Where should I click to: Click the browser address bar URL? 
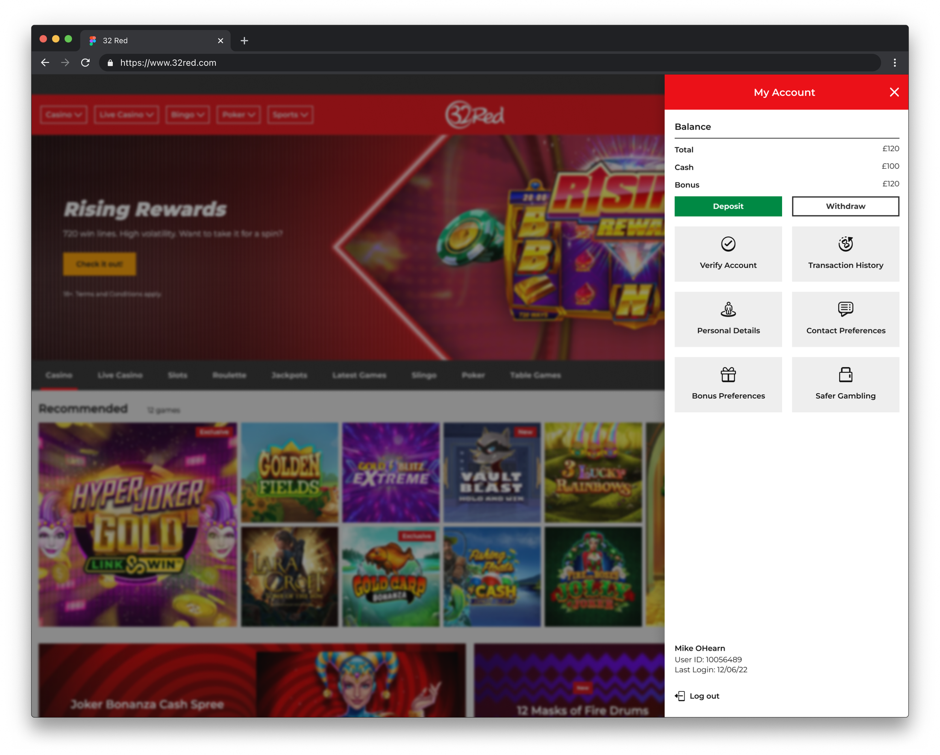click(x=168, y=63)
